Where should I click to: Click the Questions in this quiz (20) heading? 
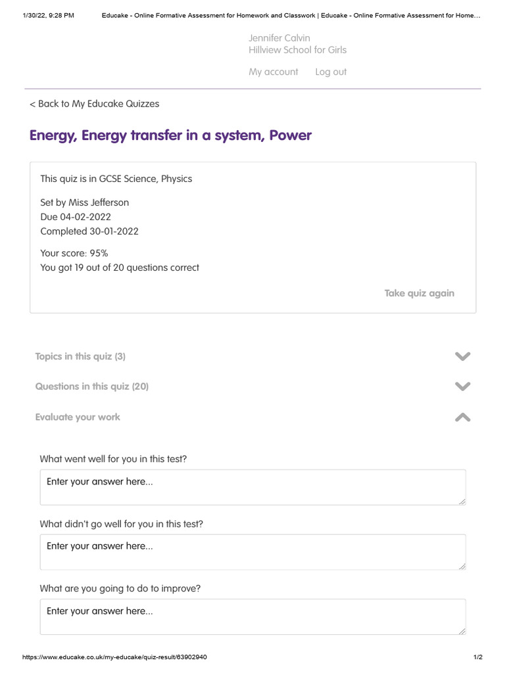click(x=92, y=386)
